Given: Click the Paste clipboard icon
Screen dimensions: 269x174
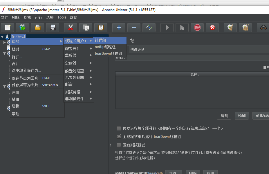Looking at the screenshot, I should pos(101,28).
